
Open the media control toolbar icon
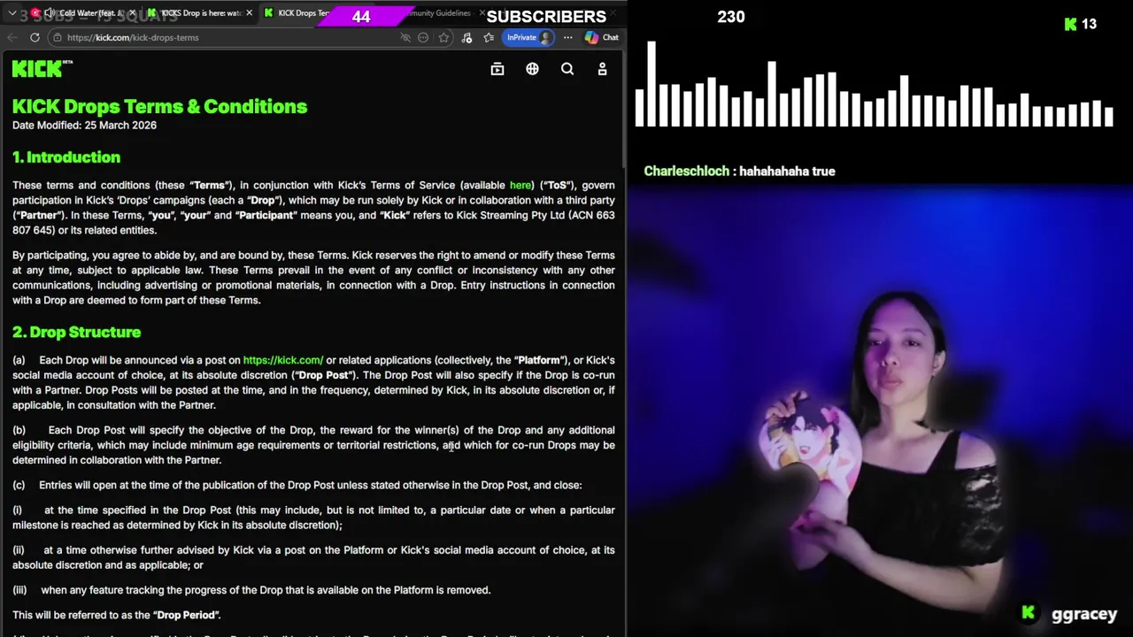click(466, 37)
